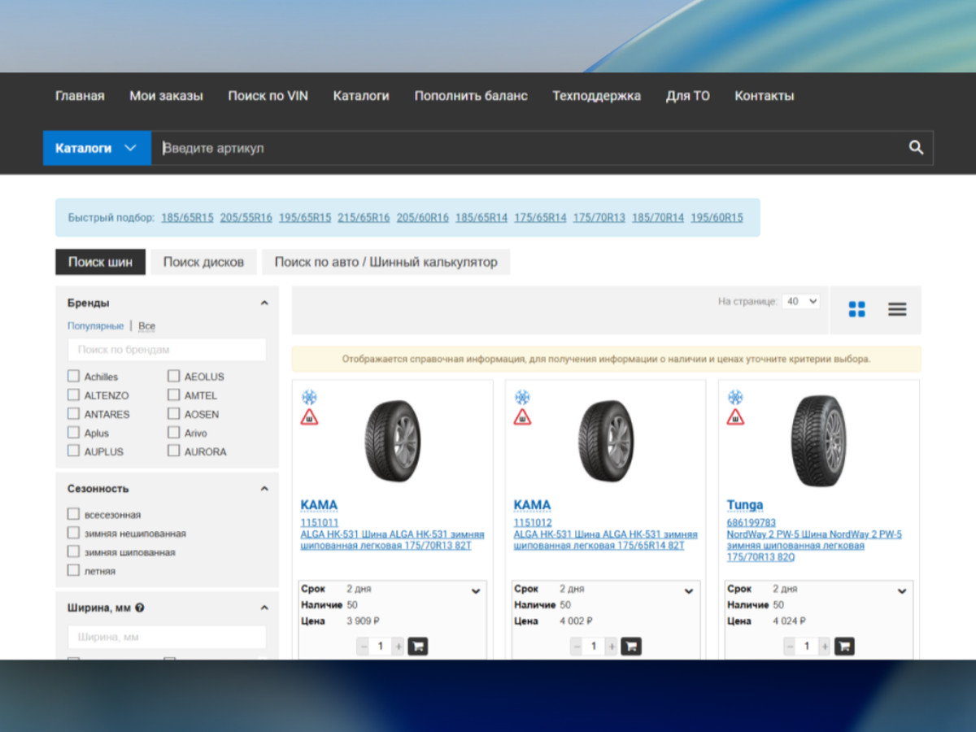Open article number 1151011 link
The height and width of the screenshot is (732, 976).
pos(320,522)
